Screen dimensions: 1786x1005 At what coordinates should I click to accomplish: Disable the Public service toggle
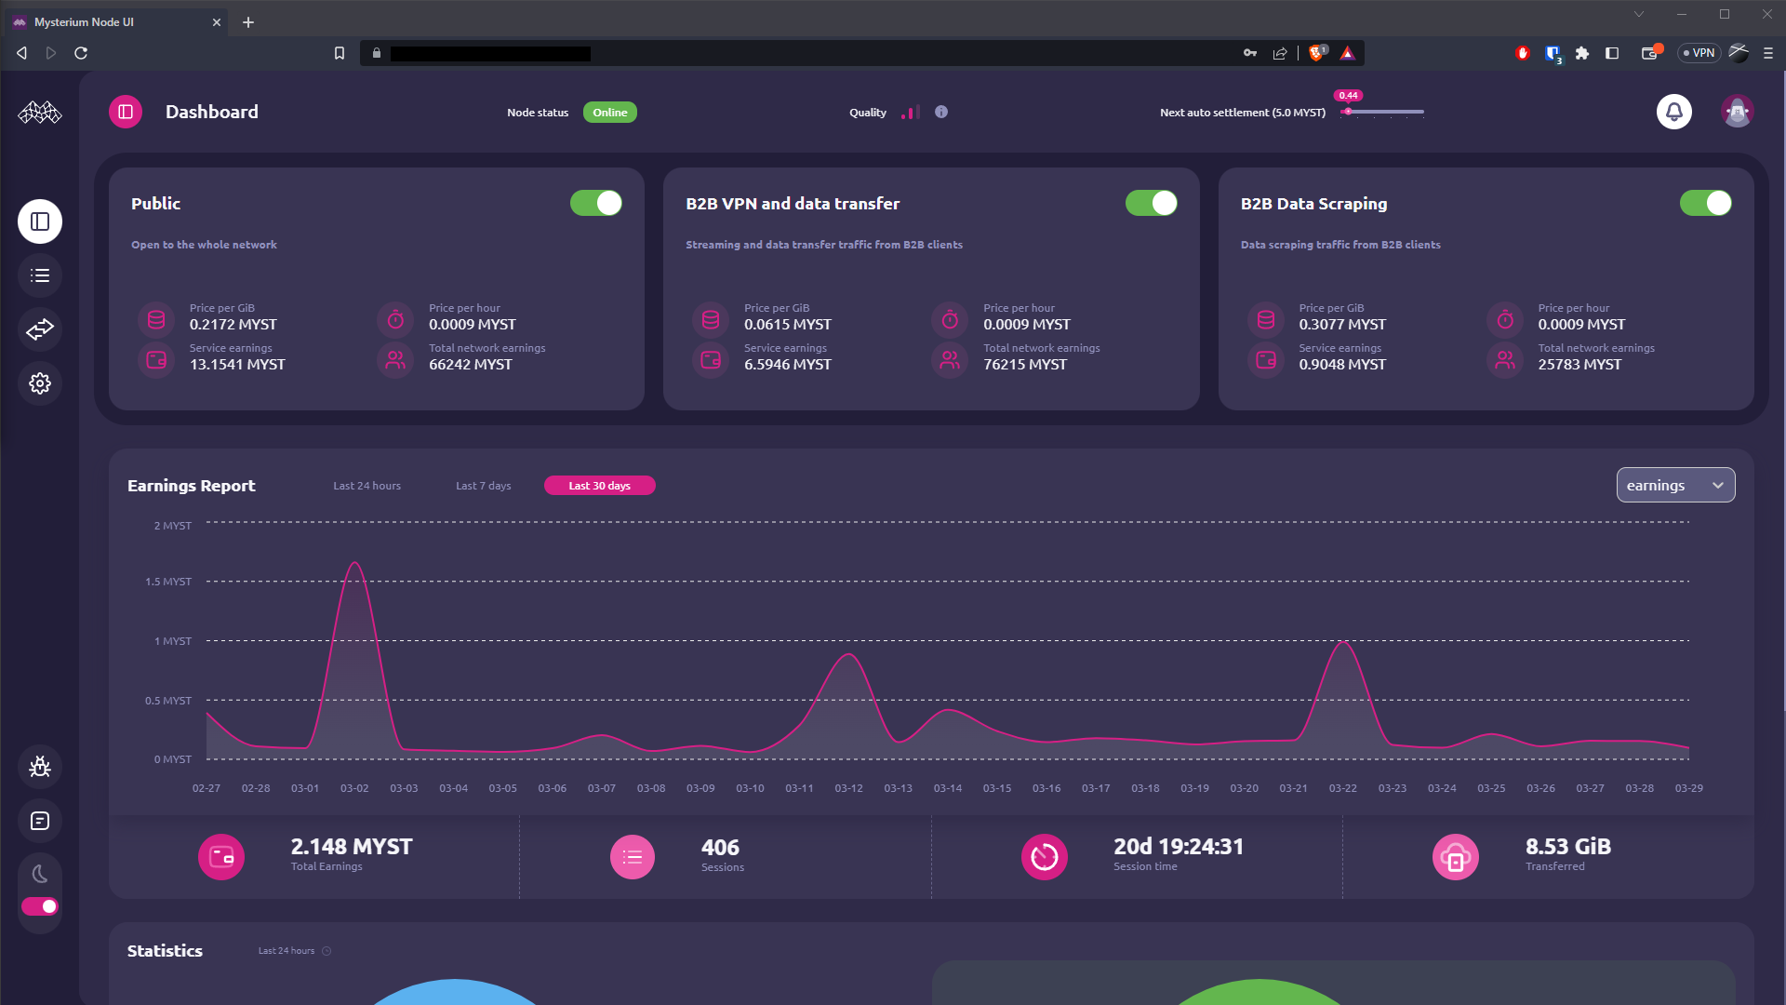click(595, 203)
